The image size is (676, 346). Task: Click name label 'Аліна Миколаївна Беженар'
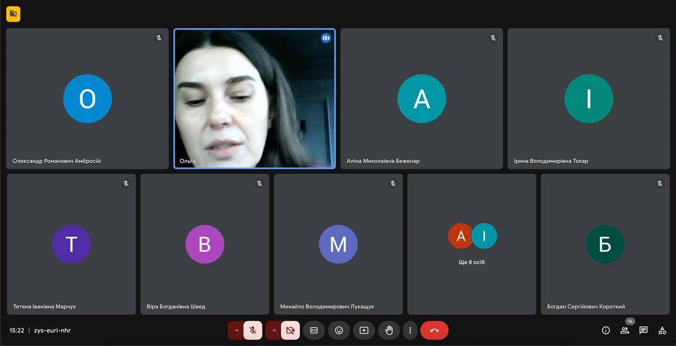tap(383, 161)
